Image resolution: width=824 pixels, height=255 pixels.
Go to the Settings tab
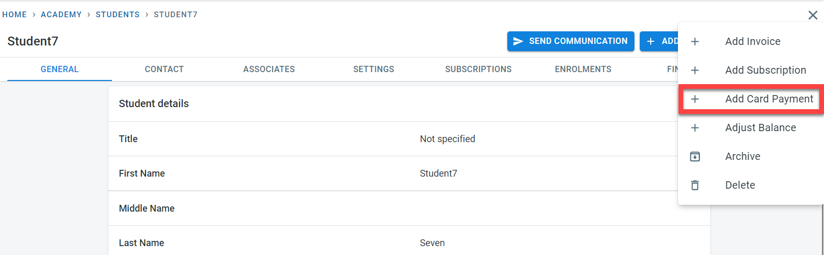[373, 69]
